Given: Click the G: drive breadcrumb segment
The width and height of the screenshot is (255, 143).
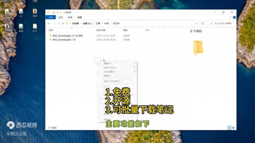Looking at the screenshot, I should pos(87,23).
